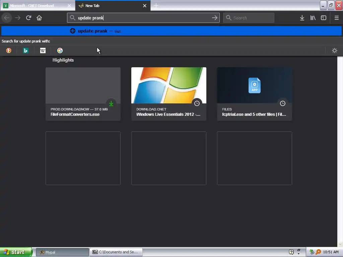Select the New Tab tab
This screenshot has height=257, width=343.
pyautogui.click(x=113, y=6)
